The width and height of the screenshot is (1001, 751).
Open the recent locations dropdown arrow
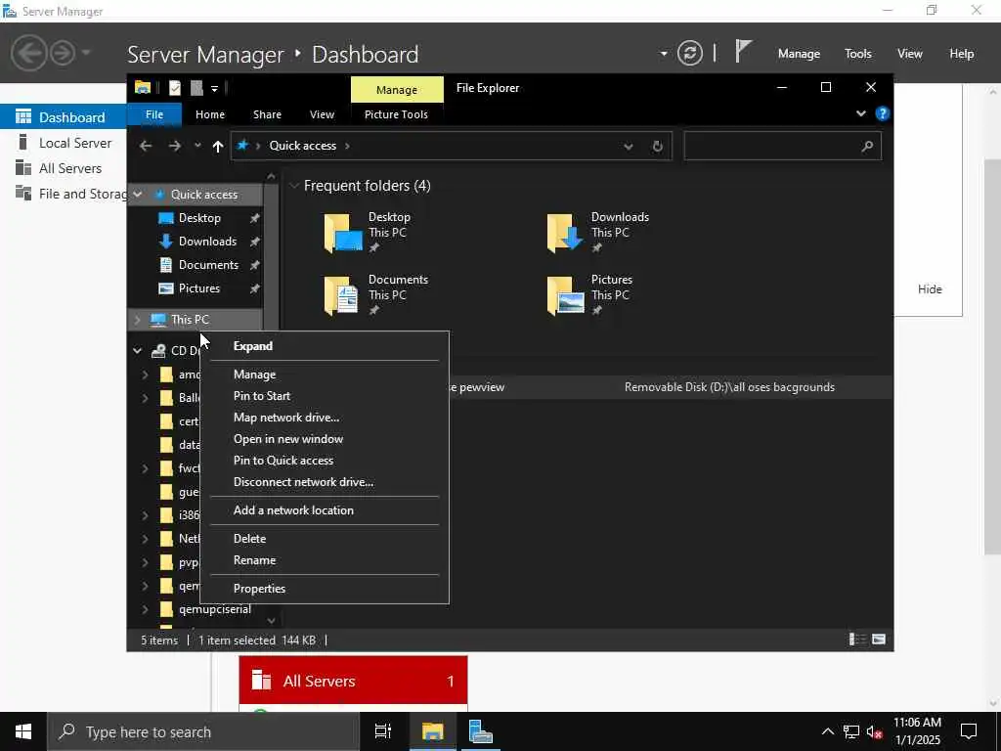(x=197, y=146)
